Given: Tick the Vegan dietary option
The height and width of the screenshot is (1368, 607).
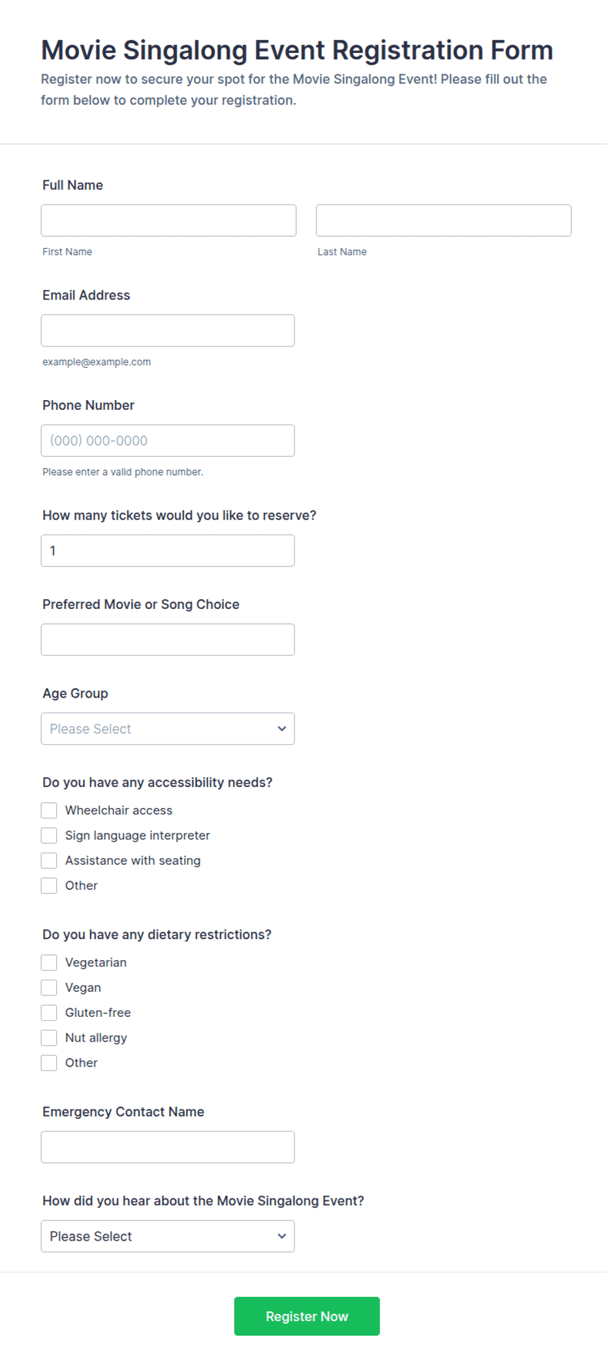Looking at the screenshot, I should 49,987.
